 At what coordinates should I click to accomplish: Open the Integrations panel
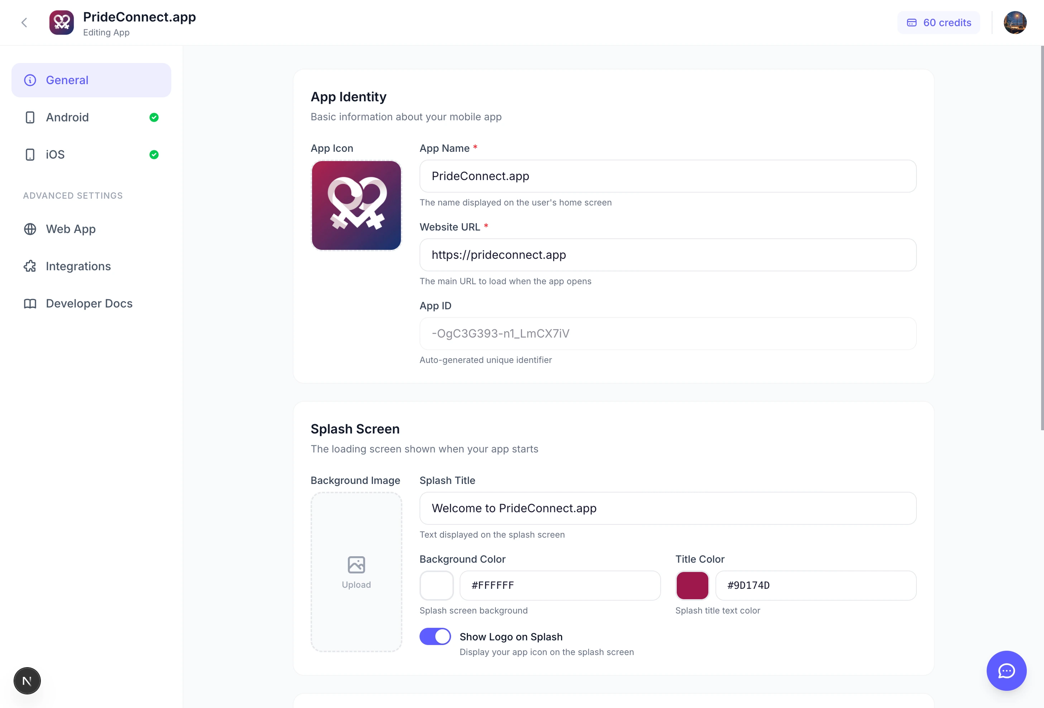click(x=78, y=266)
